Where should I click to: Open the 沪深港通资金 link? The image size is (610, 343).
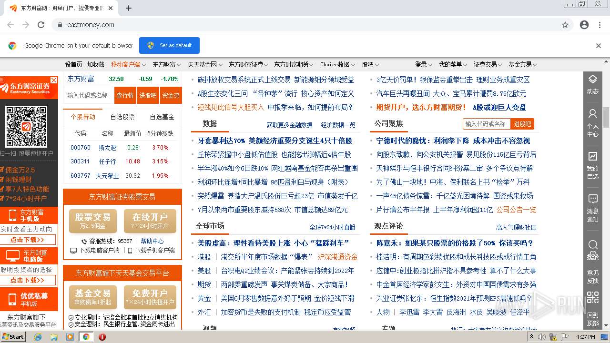pyautogui.click(x=338, y=257)
